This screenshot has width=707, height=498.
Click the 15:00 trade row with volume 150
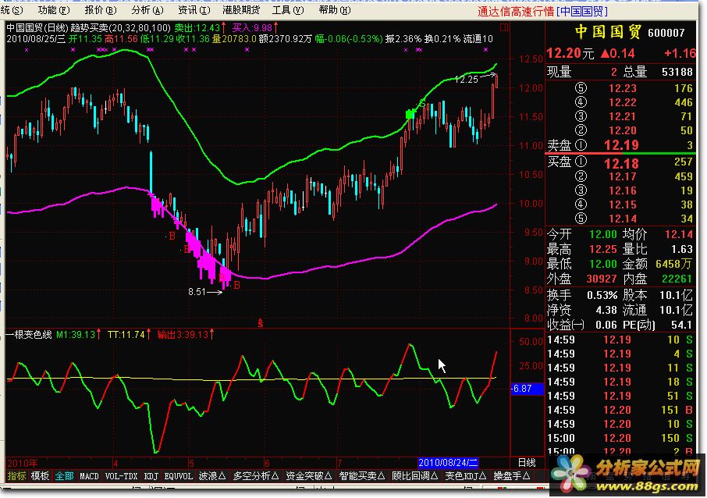click(620, 438)
